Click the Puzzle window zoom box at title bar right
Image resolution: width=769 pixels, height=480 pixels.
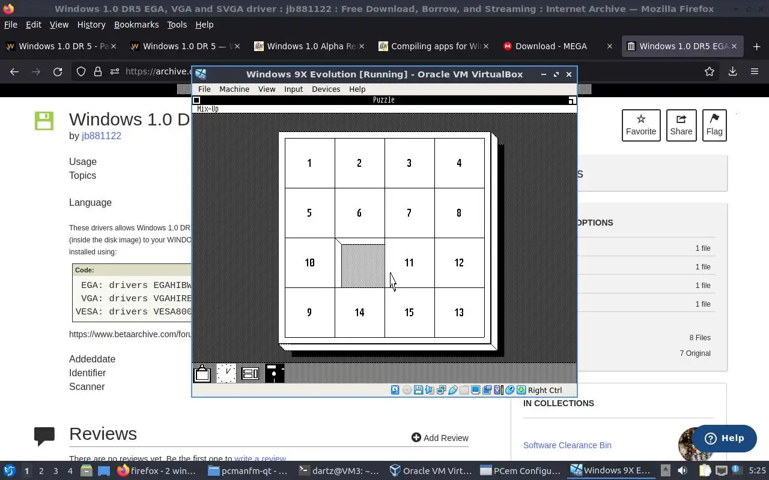[x=572, y=100]
